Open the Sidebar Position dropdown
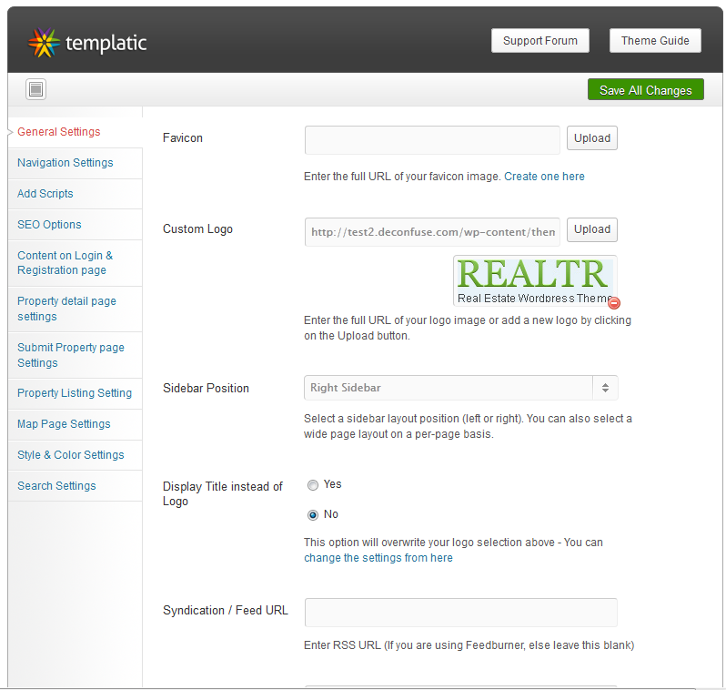This screenshot has height=690, width=726. (460, 388)
